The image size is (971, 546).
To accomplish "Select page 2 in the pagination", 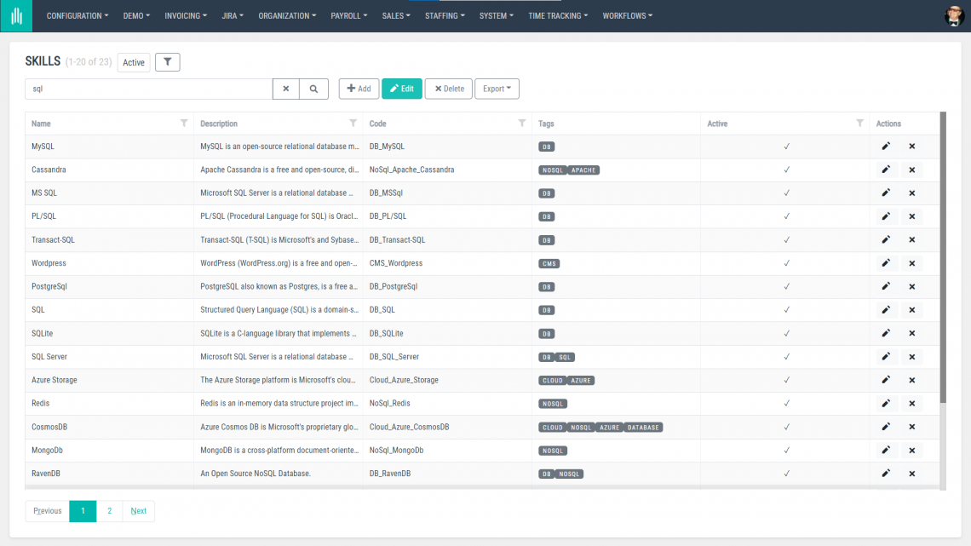I will (x=109, y=511).
